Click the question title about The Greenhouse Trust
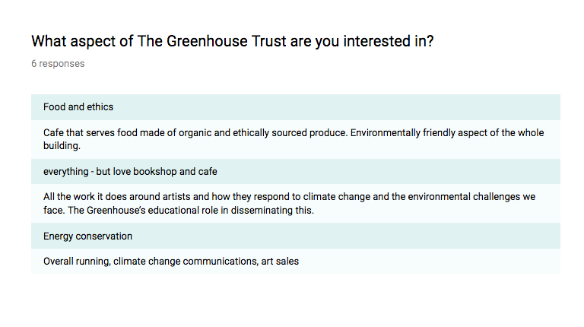The image size is (584, 327). click(233, 41)
